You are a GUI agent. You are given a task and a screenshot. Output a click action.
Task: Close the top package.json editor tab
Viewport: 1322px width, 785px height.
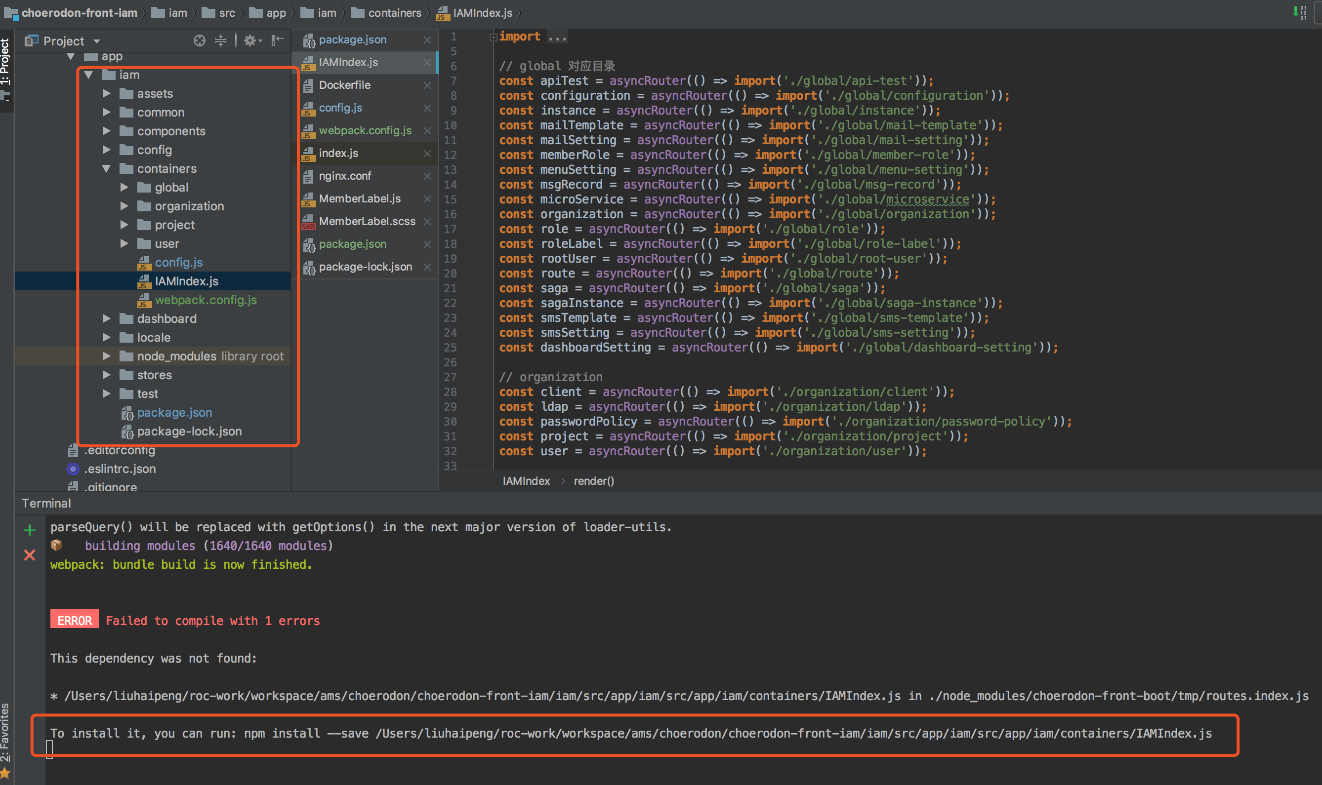click(427, 39)
